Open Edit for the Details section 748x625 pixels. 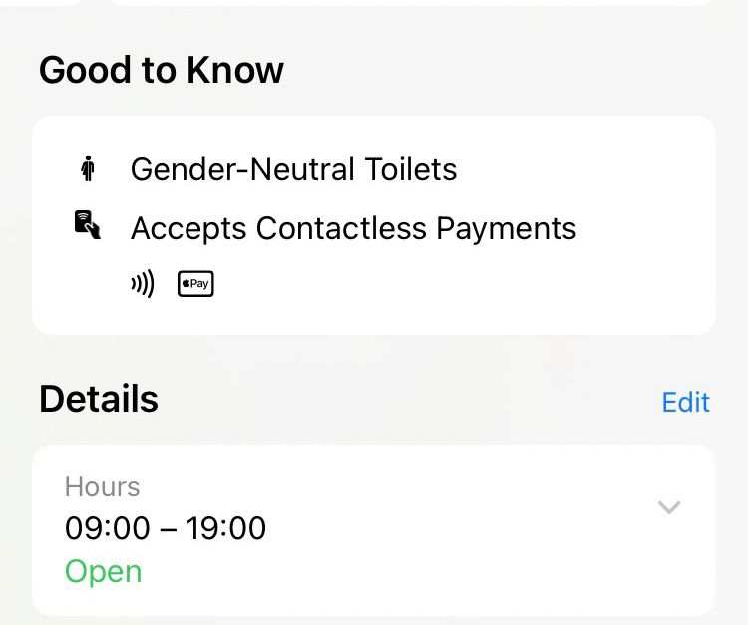point(685,402)
